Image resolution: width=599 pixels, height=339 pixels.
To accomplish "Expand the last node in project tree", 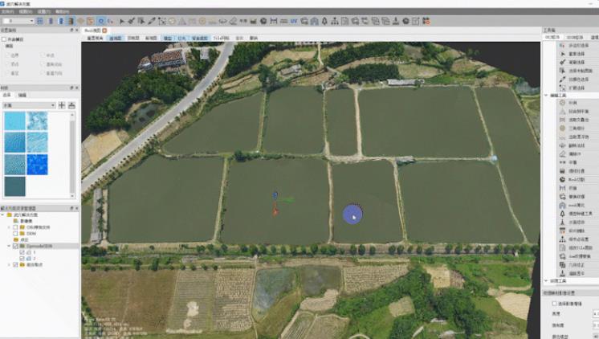I will [9, 264].
